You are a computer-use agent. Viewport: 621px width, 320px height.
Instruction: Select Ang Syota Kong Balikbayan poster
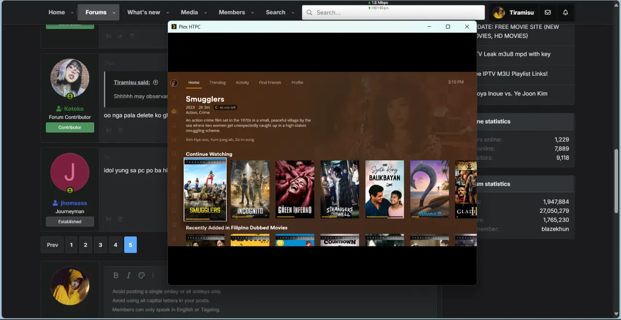pyautogui.click(x=385, y=189)
